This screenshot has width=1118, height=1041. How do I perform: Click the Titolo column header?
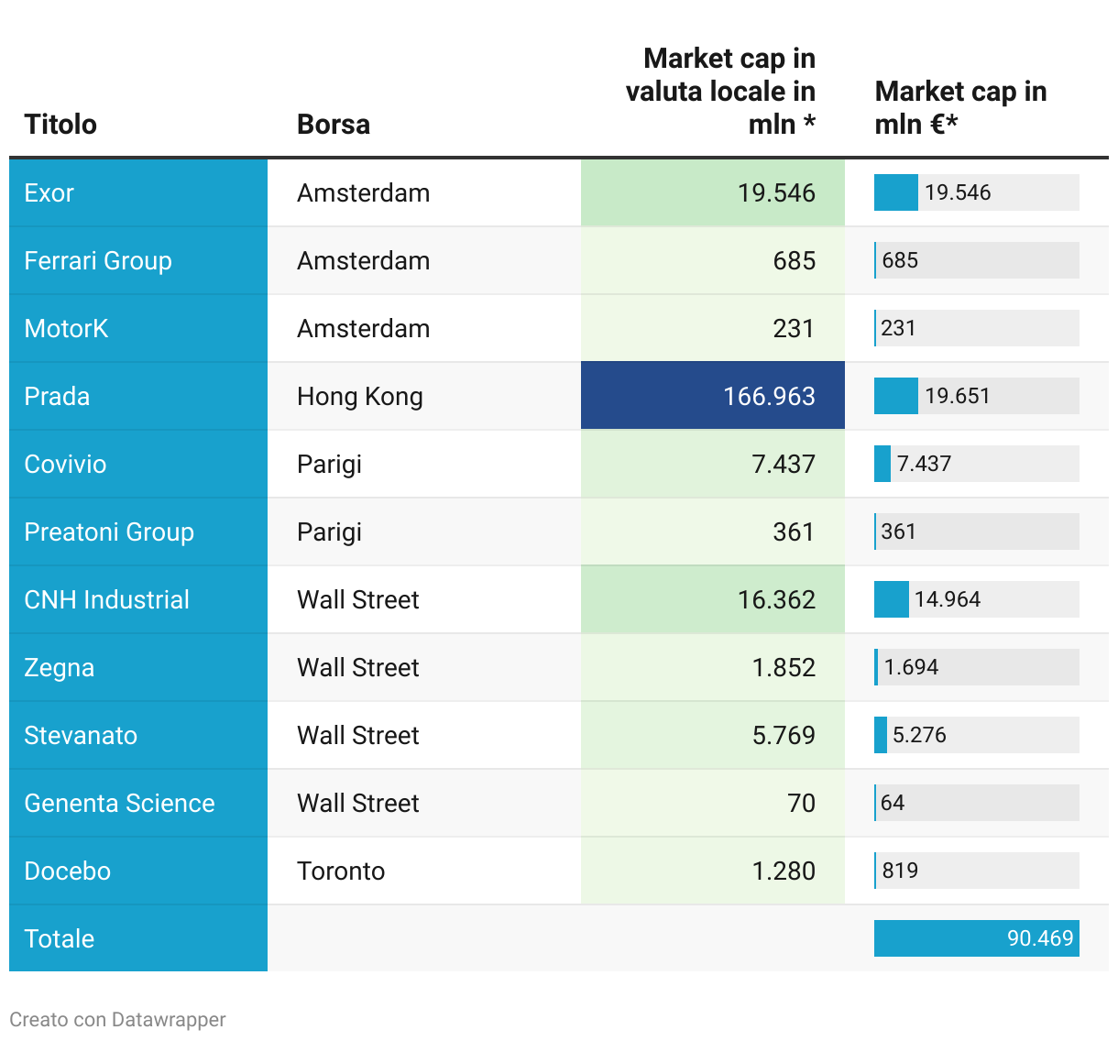(x=60, y=124)
